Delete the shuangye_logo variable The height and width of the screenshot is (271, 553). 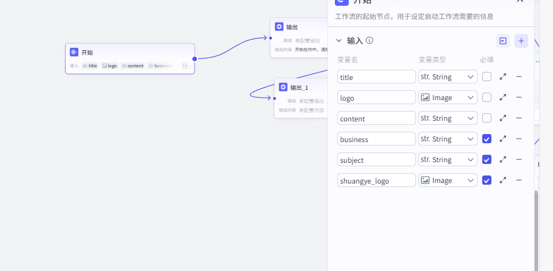click(518, 180)
